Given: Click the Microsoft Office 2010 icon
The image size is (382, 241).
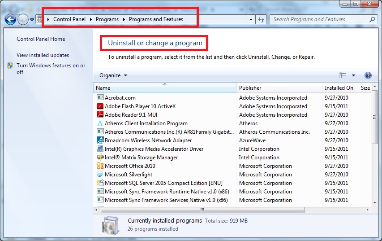Looking at the screenshot, I should (100, 166).
